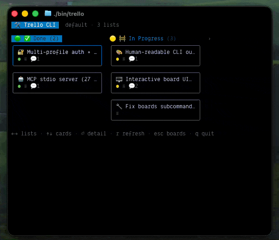The height and width of the screenshot is (240, 279).
Task: Click green label dot on MCP stdio server card
Action: coord(19,86)
